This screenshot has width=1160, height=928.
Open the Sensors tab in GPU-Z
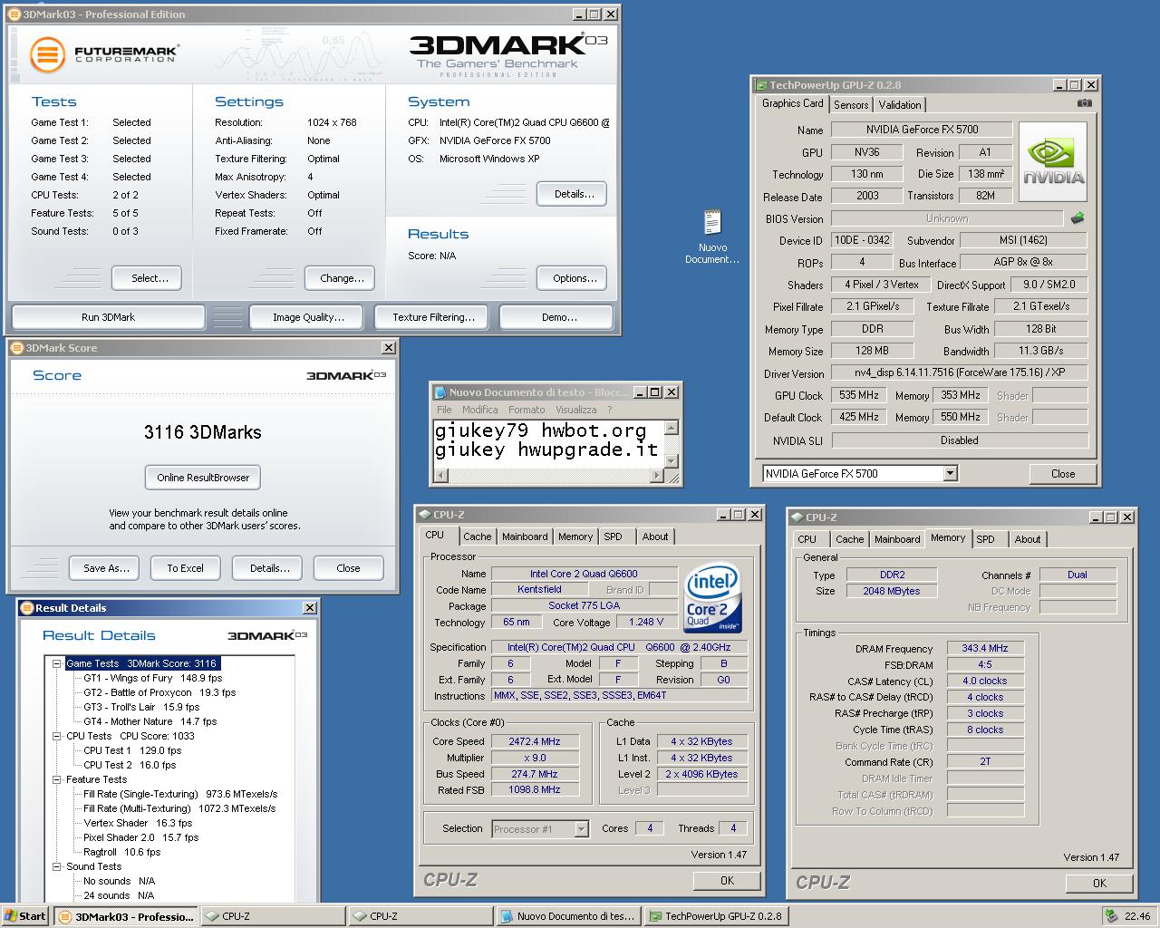point(851,104)
